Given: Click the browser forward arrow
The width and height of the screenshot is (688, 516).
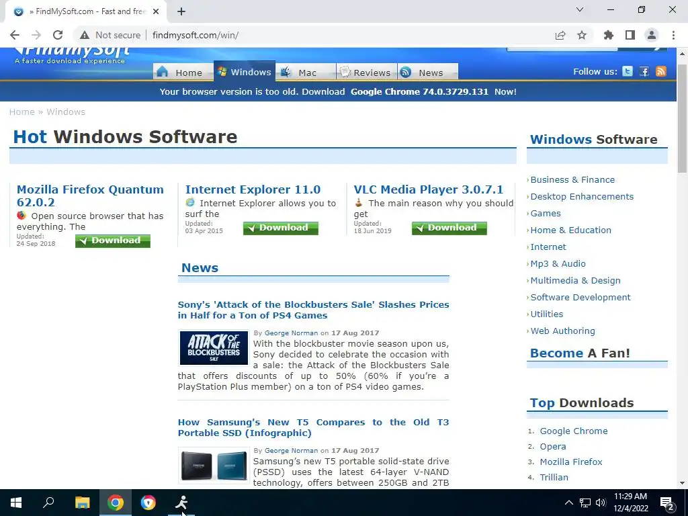Looking at the screenshot, I should click(36, 35).
